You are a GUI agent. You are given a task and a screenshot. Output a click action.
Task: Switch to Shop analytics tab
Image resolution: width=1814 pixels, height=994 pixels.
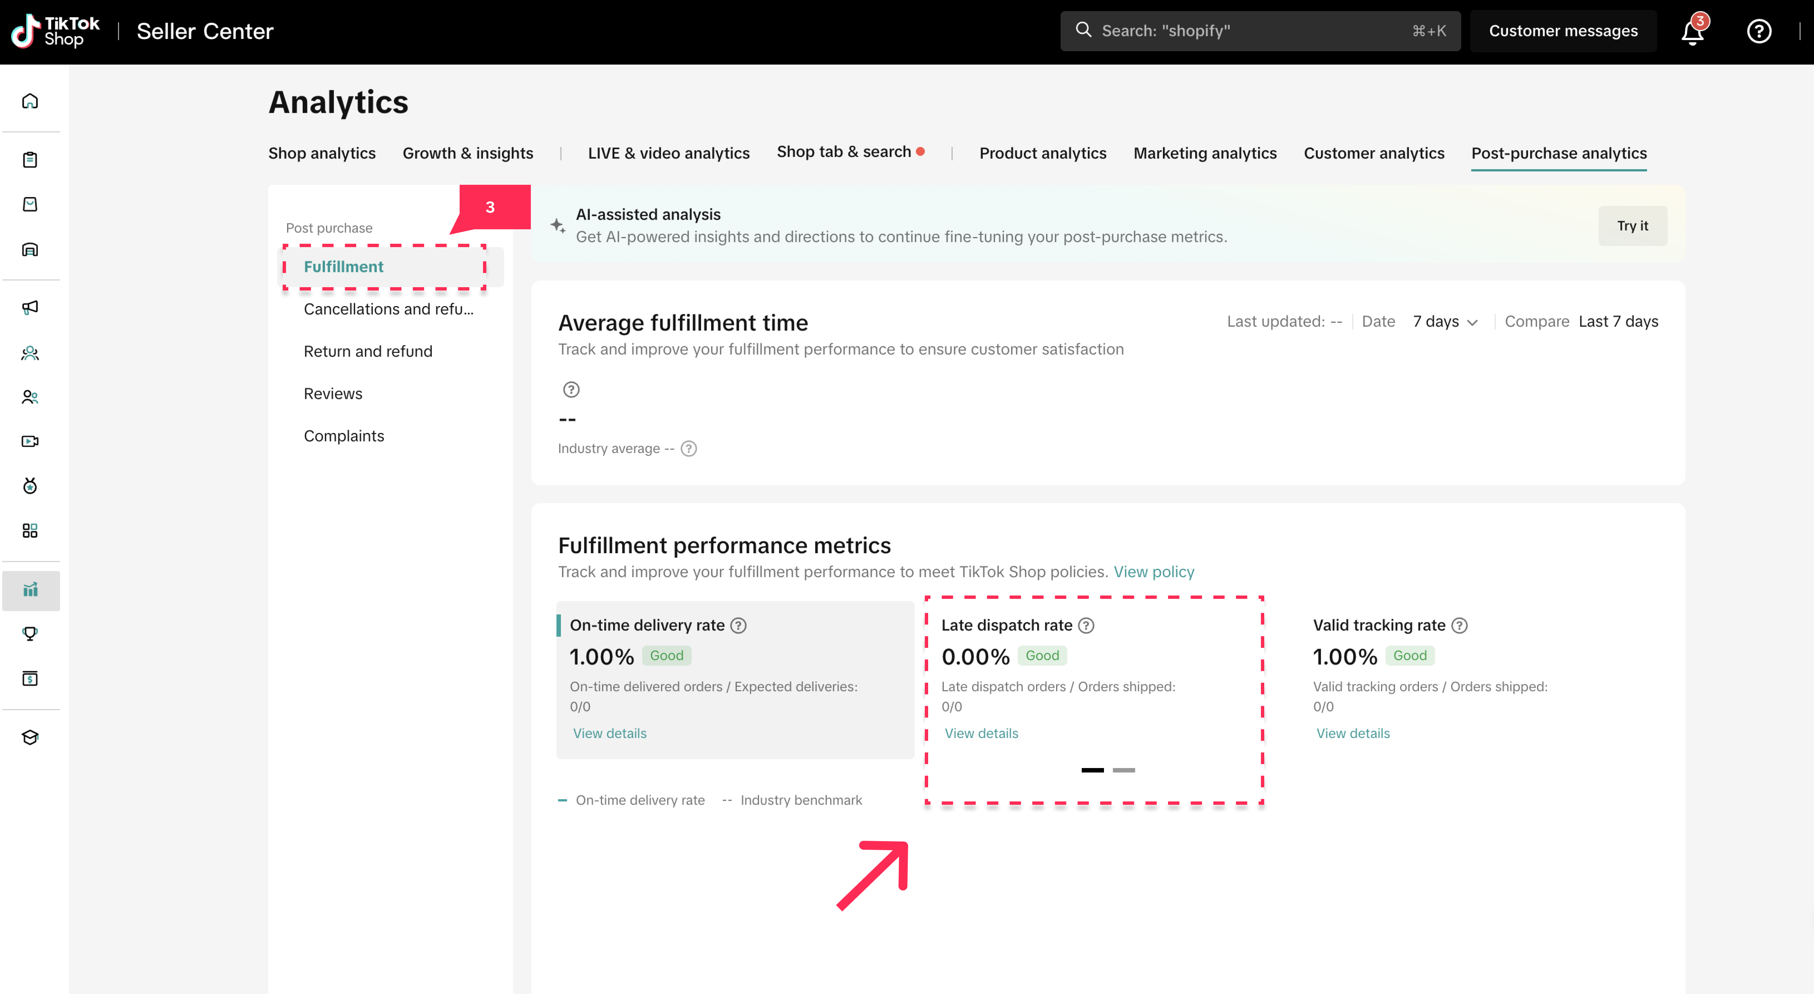[322, 154]
